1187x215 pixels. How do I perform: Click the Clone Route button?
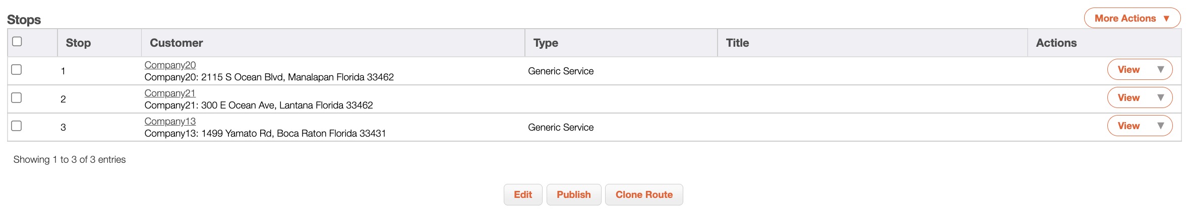click(x=643, y=195)
